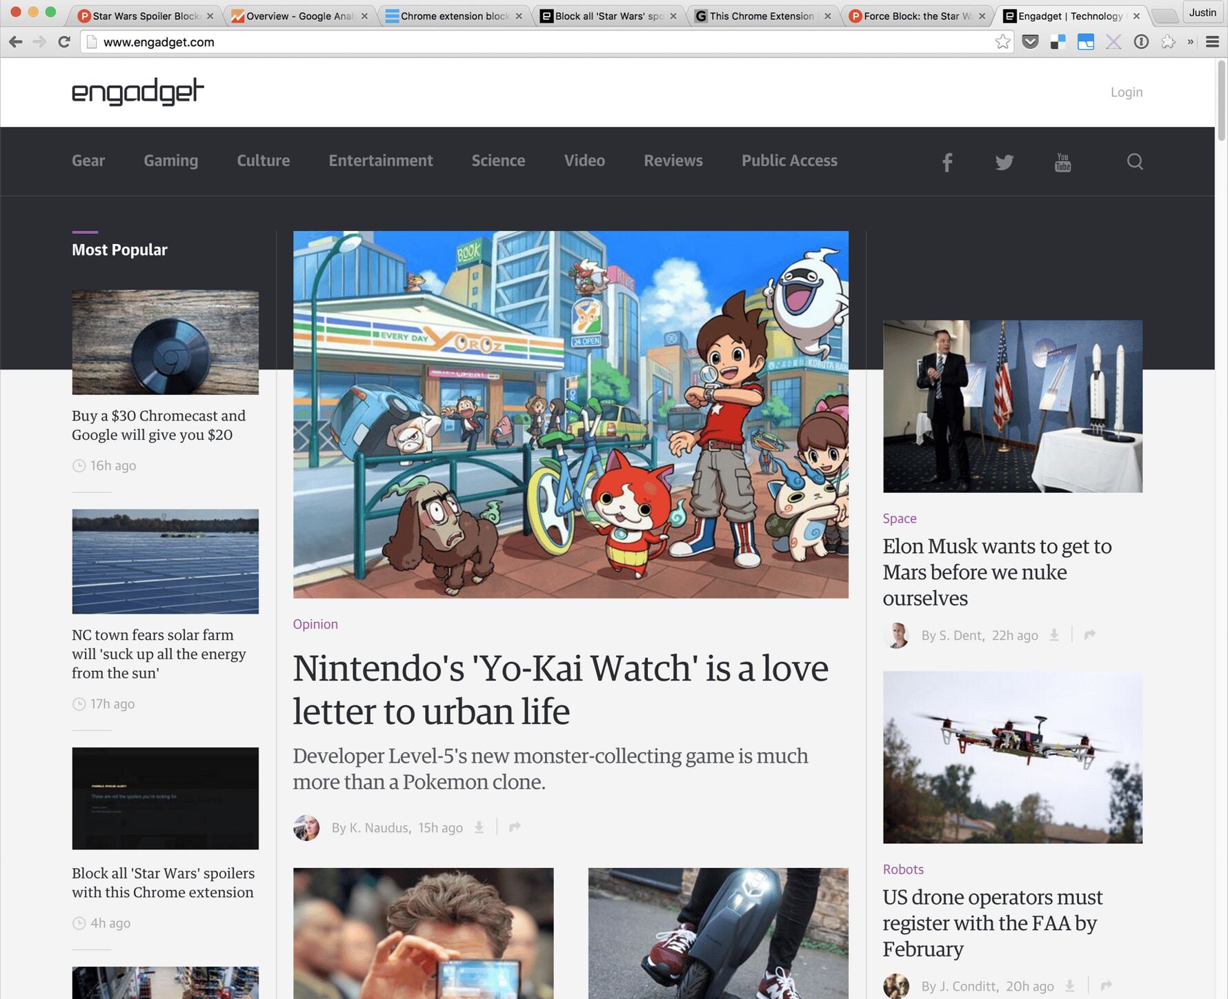1228x999 pixels.
Task: Open the Justin profile switcher
Action: point(1202,12)
